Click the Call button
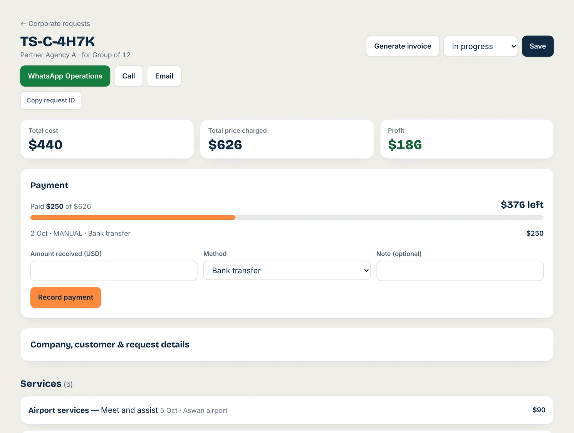Screen dimensions: 574x433 129,76
